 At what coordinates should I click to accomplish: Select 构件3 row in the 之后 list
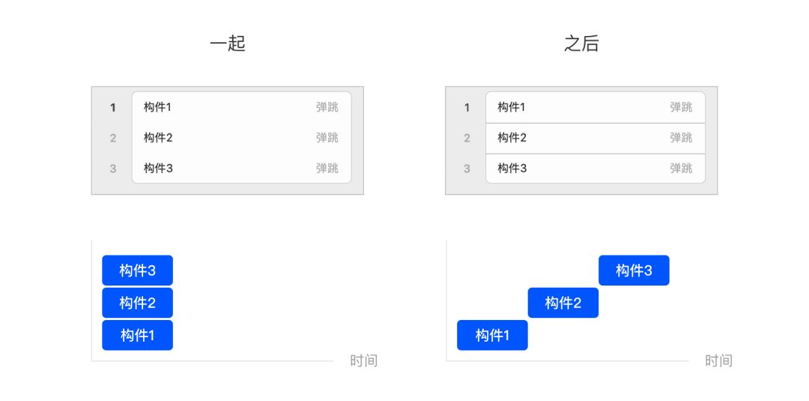pos(596,168)
